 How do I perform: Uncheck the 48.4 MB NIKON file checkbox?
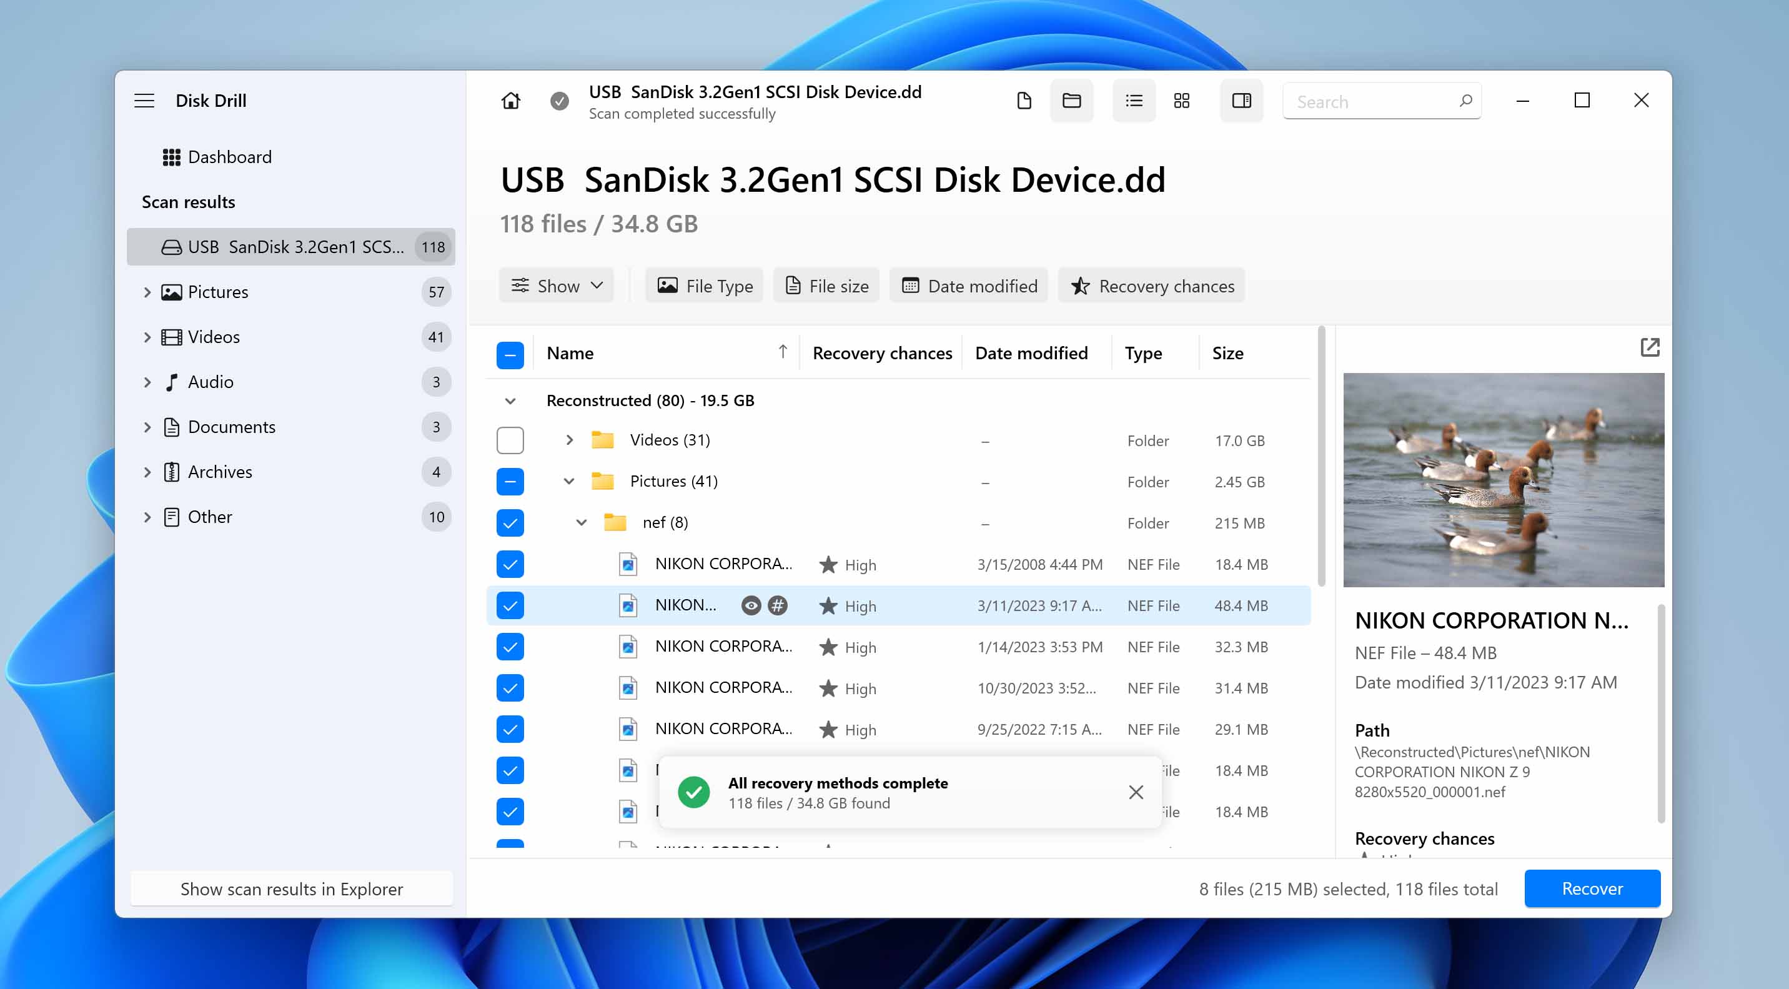coord(510,605)
